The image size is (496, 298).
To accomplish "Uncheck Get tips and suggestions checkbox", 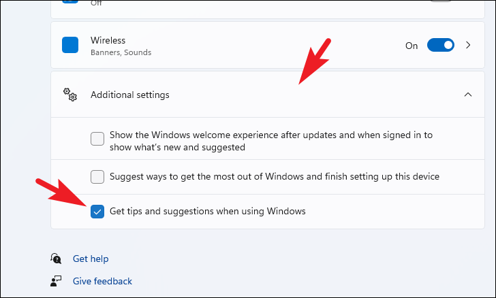I will (x=97, y=212).
